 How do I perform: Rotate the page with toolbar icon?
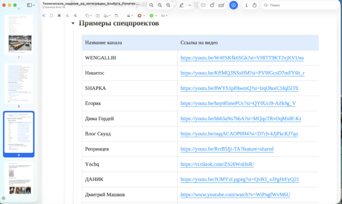pos(212,5)
